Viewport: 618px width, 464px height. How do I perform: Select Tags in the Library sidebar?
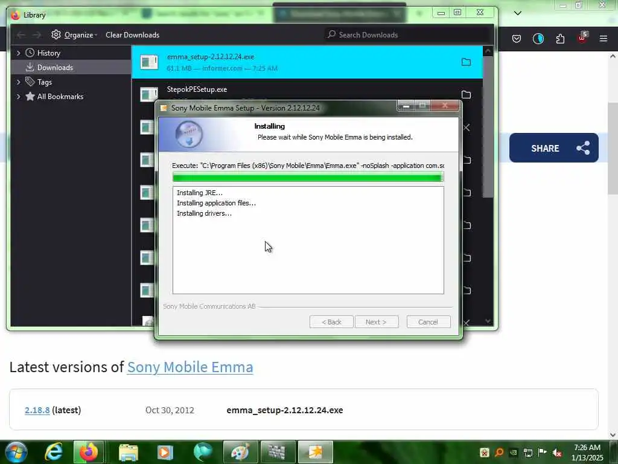44,82
